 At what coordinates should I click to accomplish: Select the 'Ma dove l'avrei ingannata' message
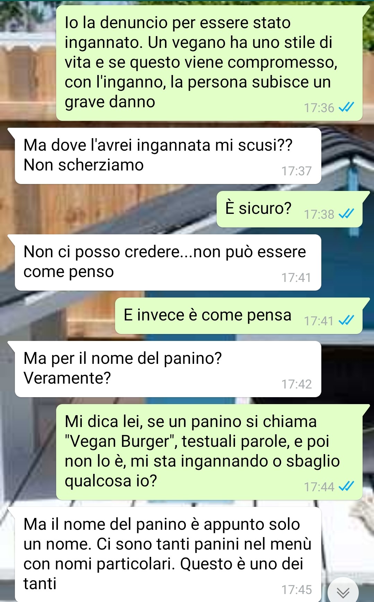coord(168,156)
